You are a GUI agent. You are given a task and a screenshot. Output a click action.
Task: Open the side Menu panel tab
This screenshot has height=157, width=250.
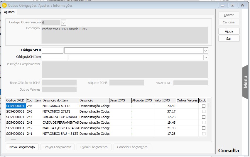[x=246, y=82]
